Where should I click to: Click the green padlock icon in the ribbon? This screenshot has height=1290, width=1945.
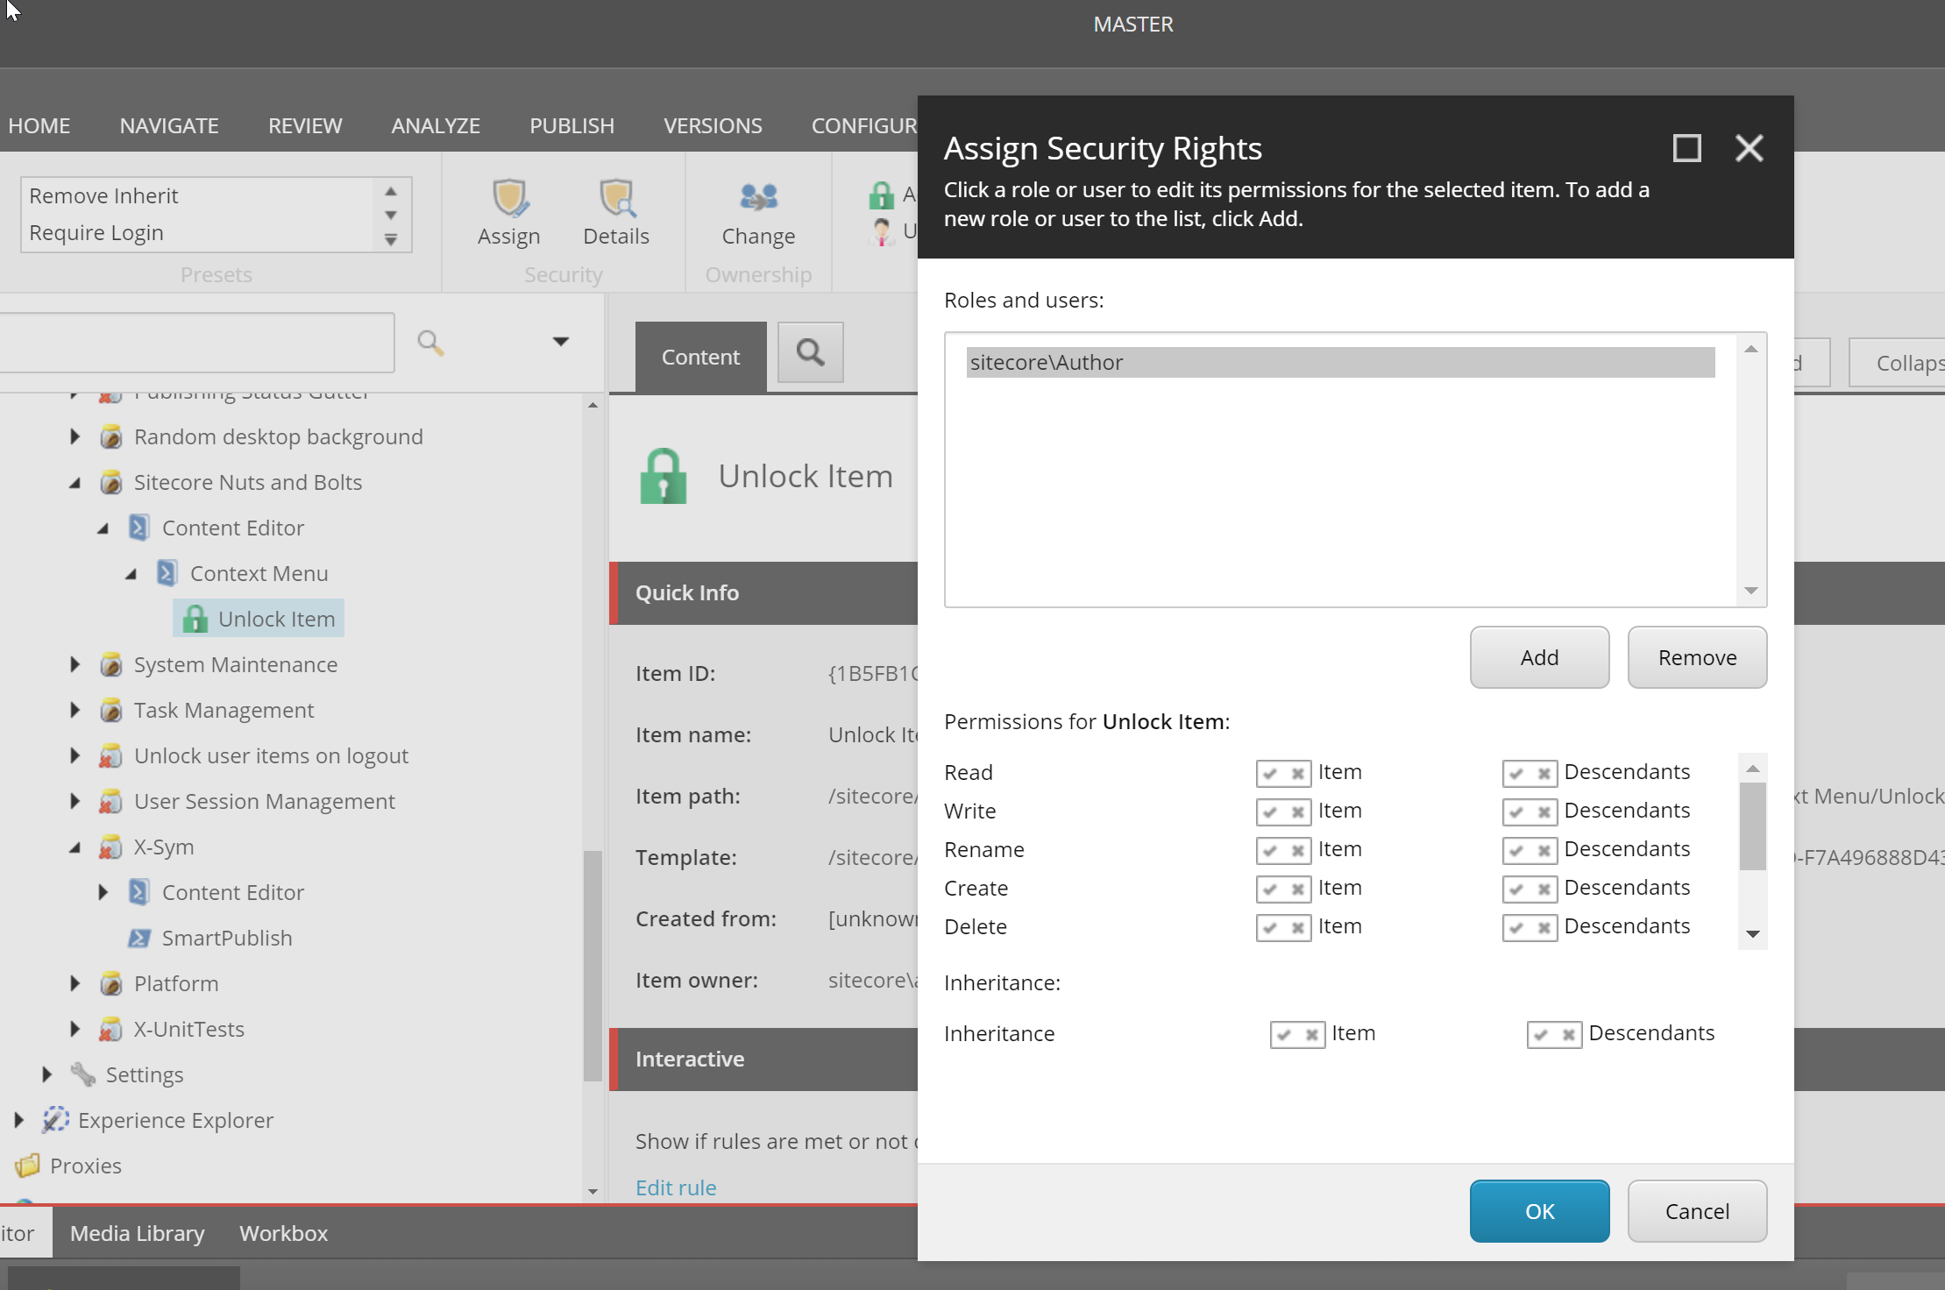[x=881, y=195]
